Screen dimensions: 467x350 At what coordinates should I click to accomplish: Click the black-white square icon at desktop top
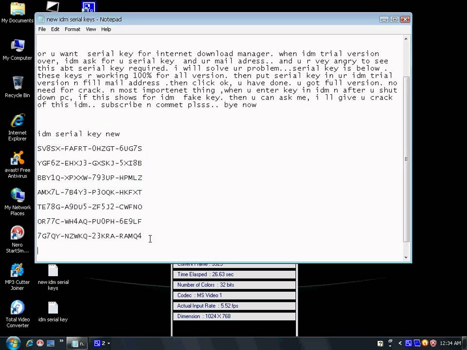coord(53,6)
